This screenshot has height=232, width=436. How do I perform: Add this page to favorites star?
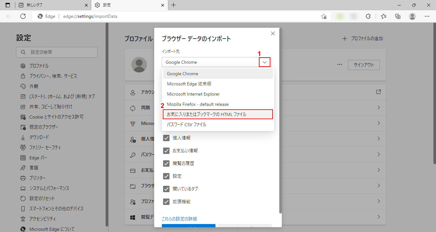coord(324,16)
